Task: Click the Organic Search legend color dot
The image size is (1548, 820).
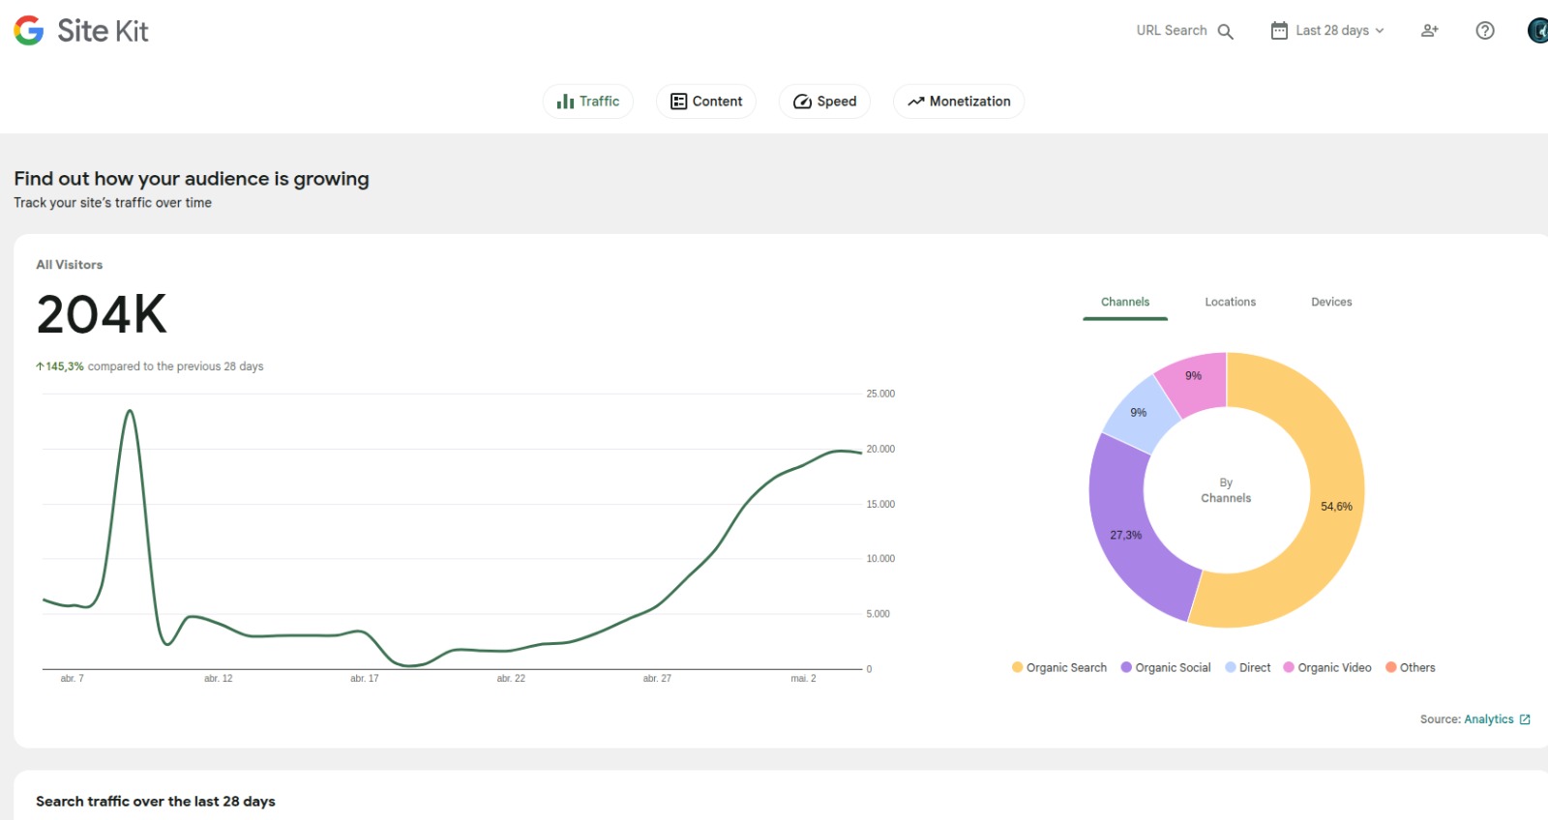Action: 1017,667
